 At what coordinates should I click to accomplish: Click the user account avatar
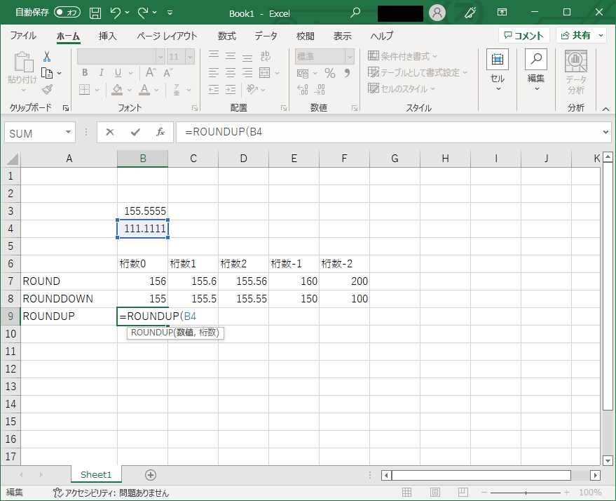tap(437, 13)
